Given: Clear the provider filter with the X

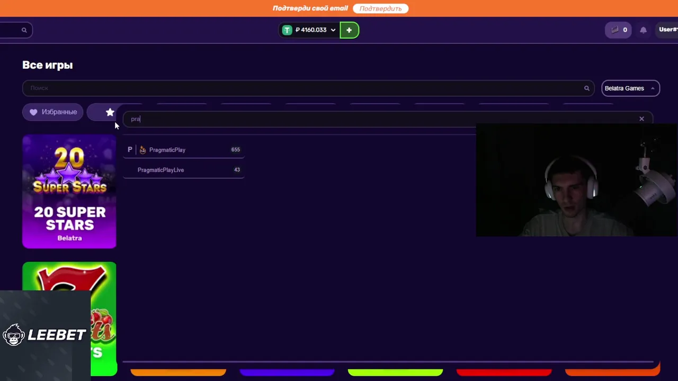Looking at the screenshot, I should [641, 119].
